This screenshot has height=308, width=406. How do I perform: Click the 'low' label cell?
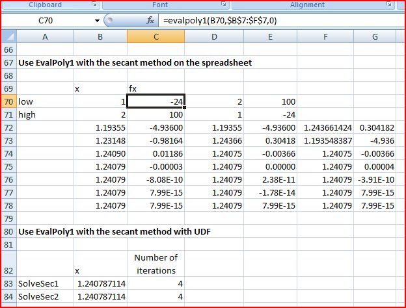click(45, 101)
